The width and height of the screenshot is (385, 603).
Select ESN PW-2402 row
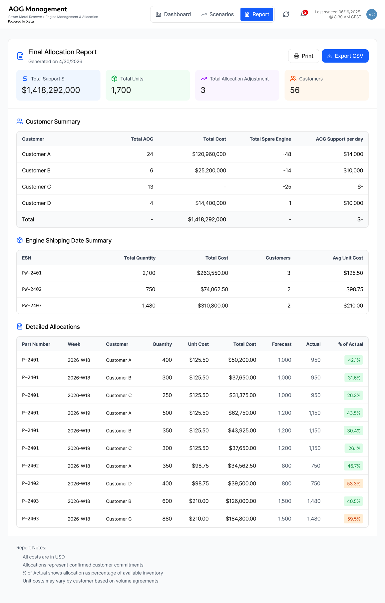pos(192,289)
